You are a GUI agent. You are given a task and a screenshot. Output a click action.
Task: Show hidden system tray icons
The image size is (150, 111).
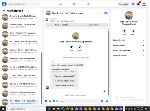(126, 109)
